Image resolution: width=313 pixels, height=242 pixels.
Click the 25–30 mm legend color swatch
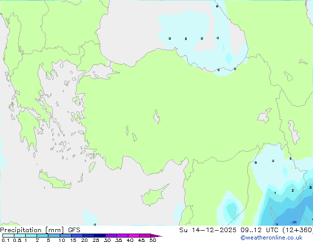click(100, 236)
